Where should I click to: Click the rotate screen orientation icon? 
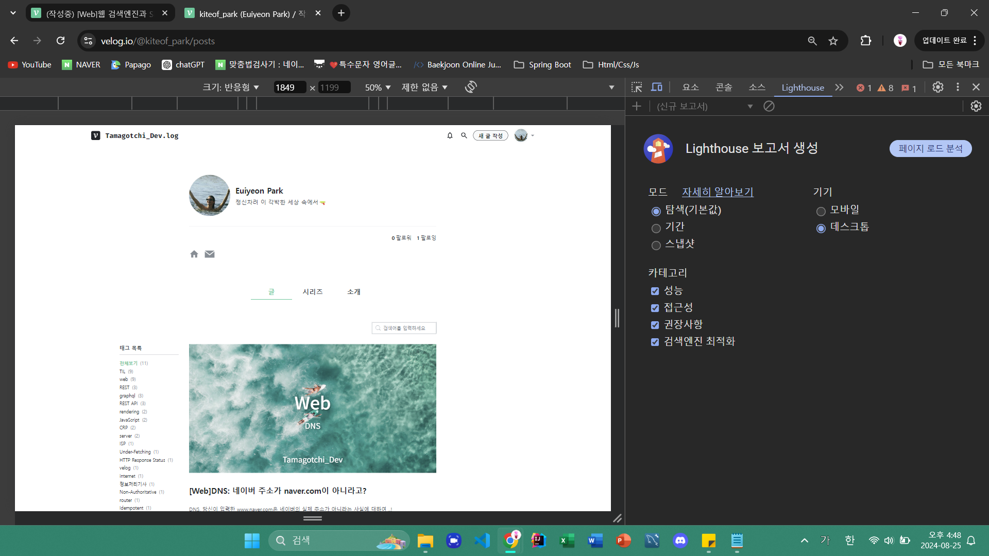tap(470, 87)
